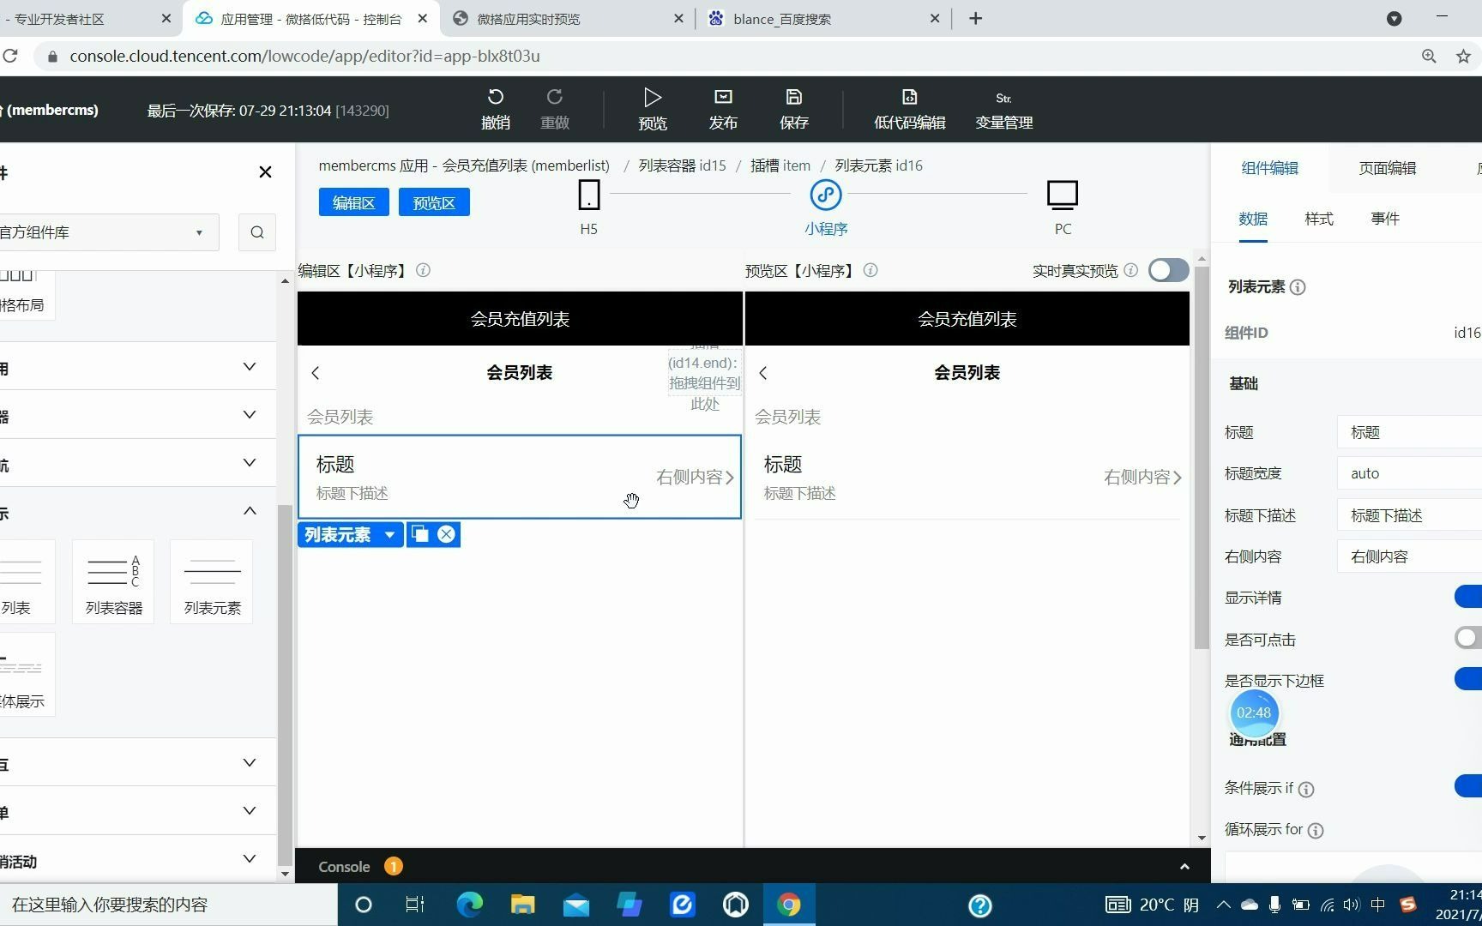The width and height of the screenshot is (1482, 926).
Task: Edit the 右侧内容 input field
Action: tap(1409, 556)
